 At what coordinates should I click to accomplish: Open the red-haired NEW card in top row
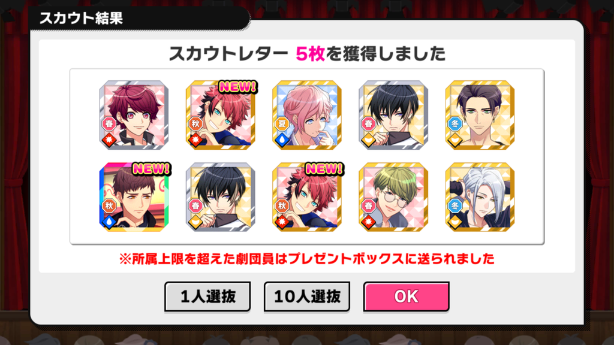click(x=221, y=115)
